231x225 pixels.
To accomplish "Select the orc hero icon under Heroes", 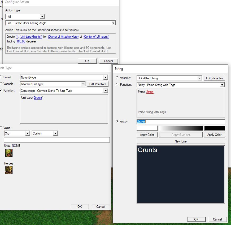I will pos(8,170).
